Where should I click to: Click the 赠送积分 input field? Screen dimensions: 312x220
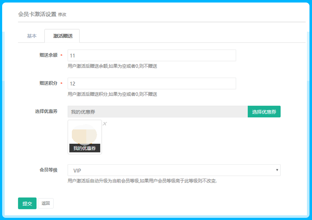(152, 83)
